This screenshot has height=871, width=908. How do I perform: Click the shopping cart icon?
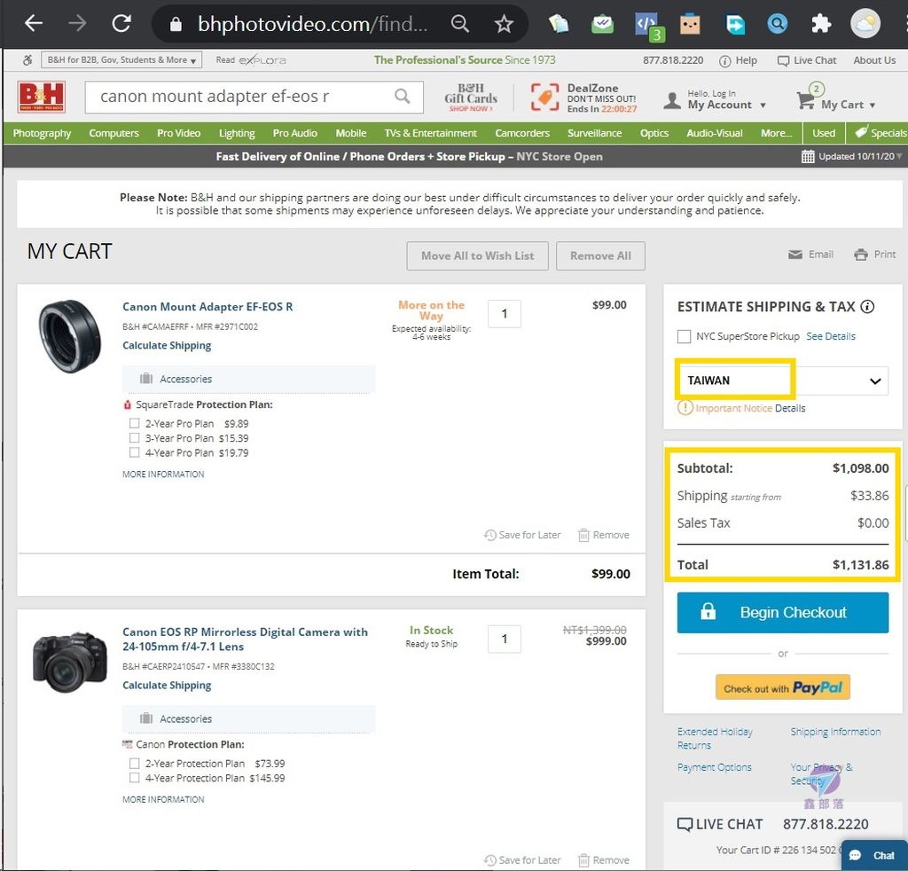(x=805, y=100)
